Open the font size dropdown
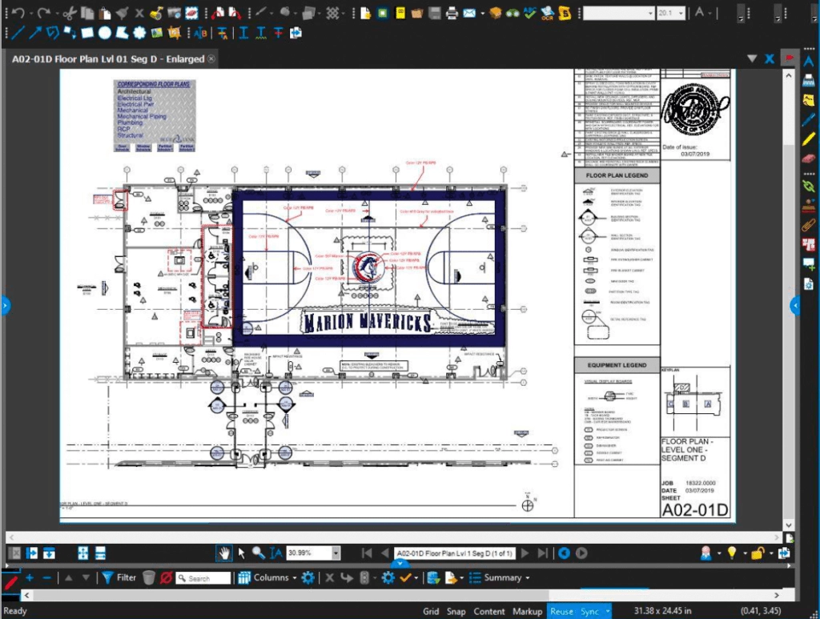Viewport: 820px width, 619px height. [x=681, y=13]
